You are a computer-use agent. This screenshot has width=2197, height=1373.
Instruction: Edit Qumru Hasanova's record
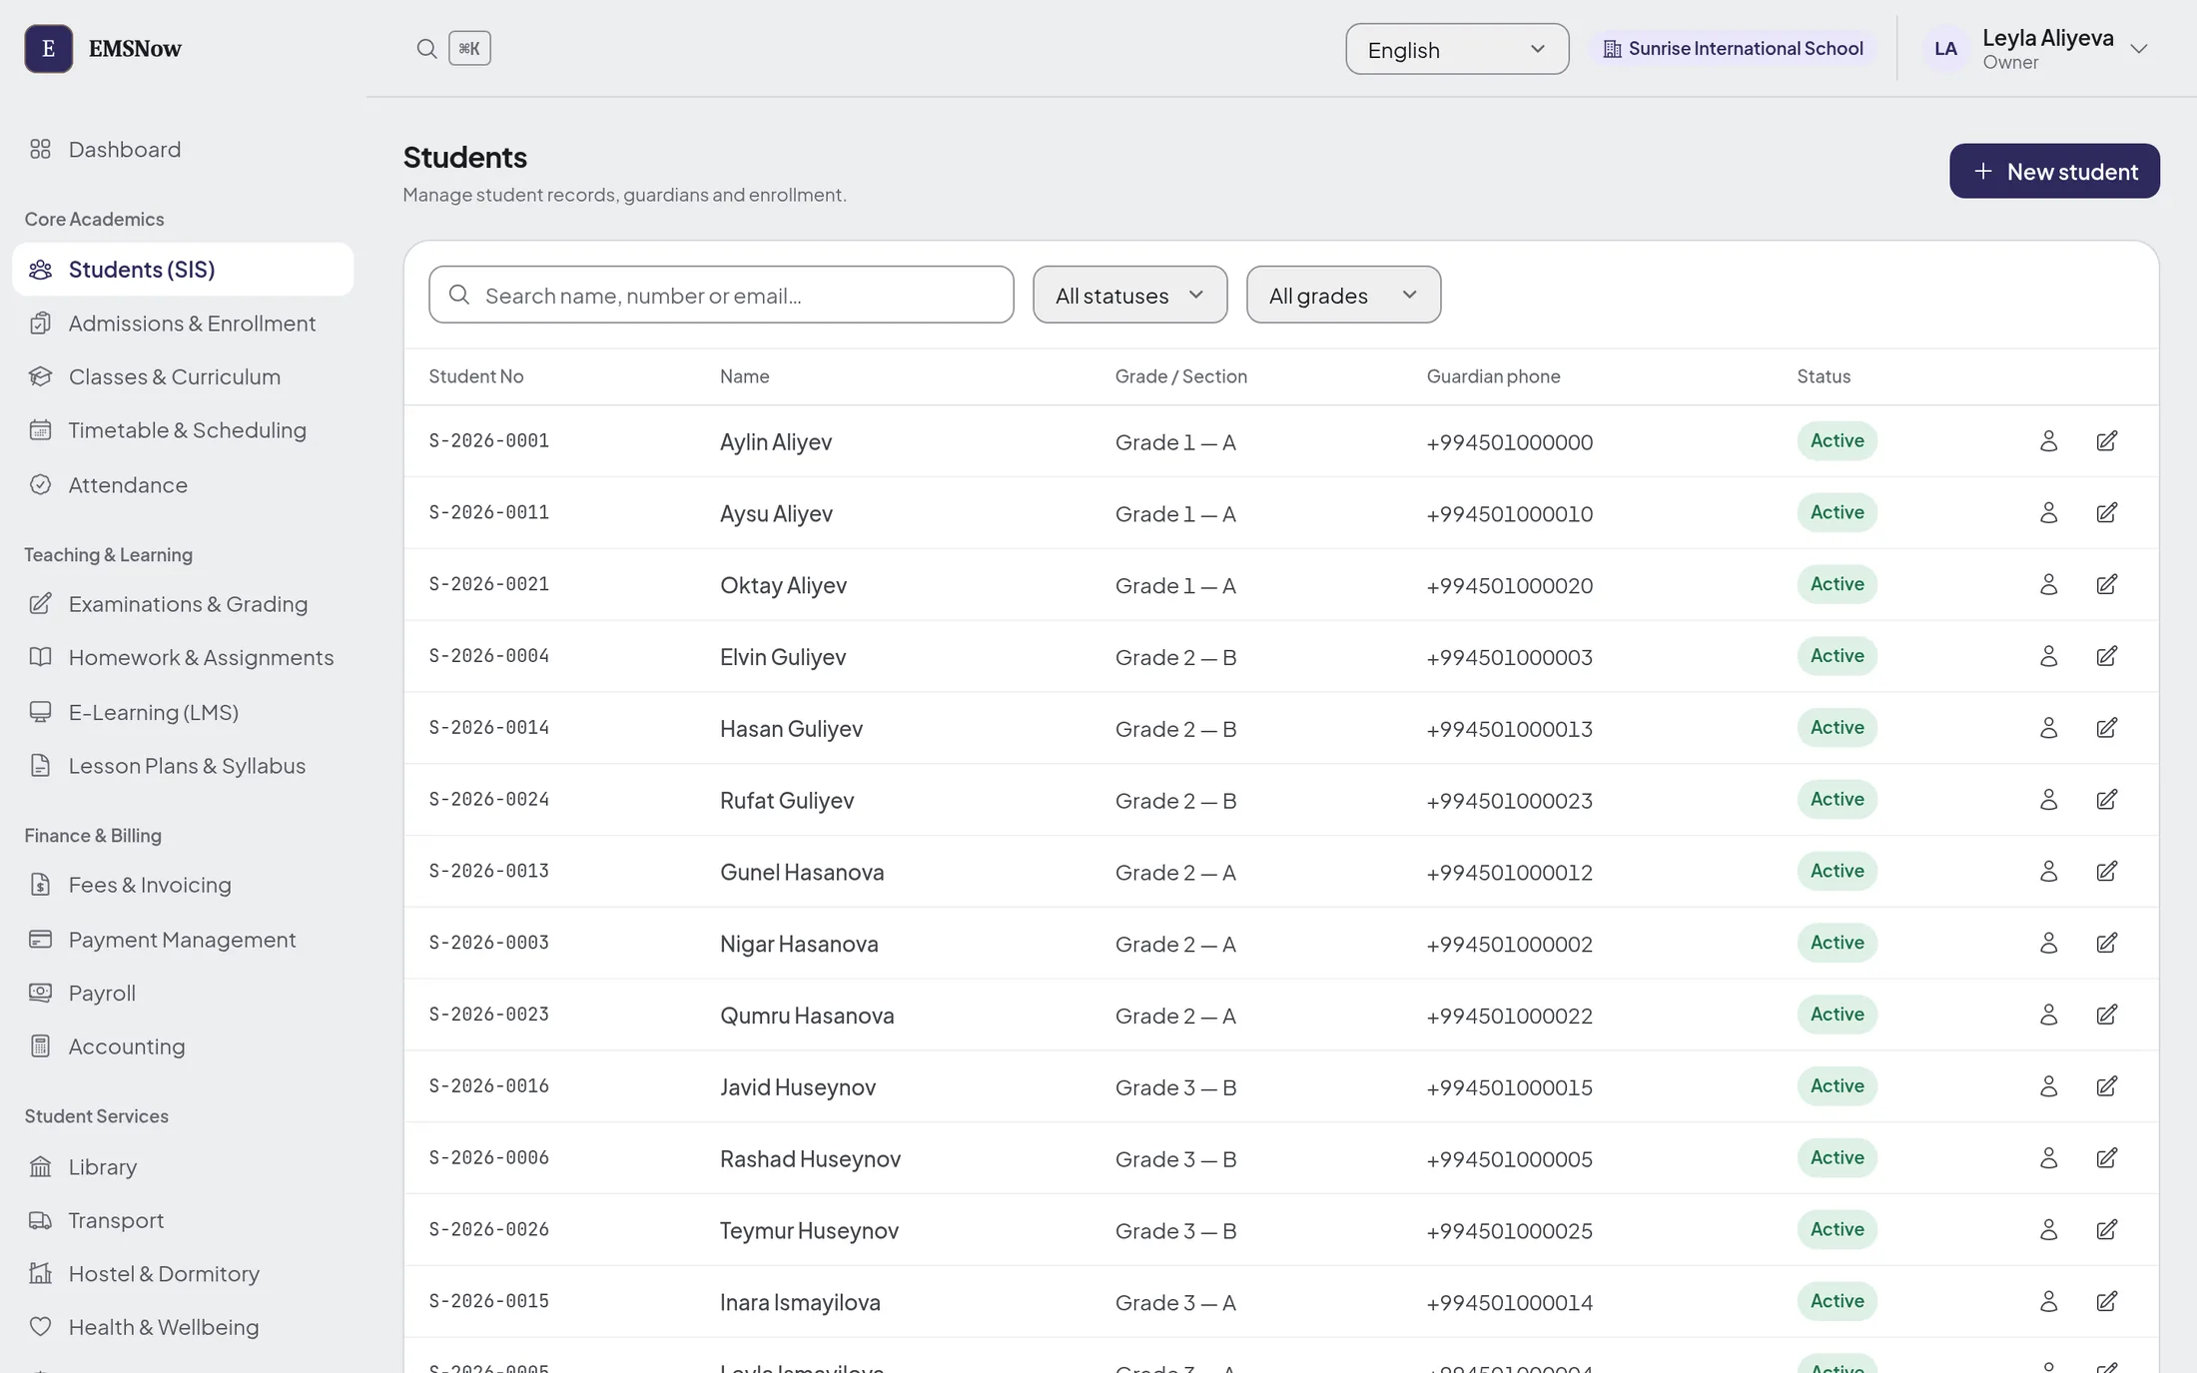(2106, 1015)
